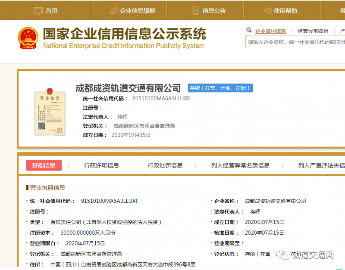Click the 存续（在营、开业、在册）status badge
Image resolution: width=345 pixels, height=270 pixels.
pyautogui.click(x=220, y=88)
